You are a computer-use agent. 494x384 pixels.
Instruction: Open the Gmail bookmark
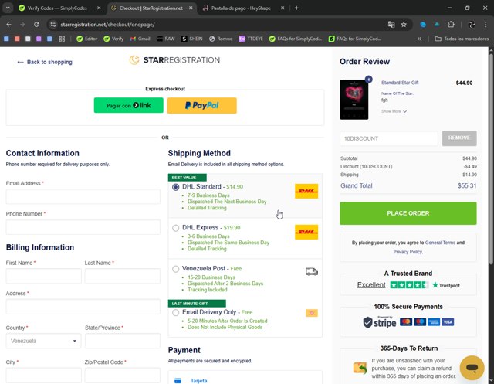tap(140, 39)
